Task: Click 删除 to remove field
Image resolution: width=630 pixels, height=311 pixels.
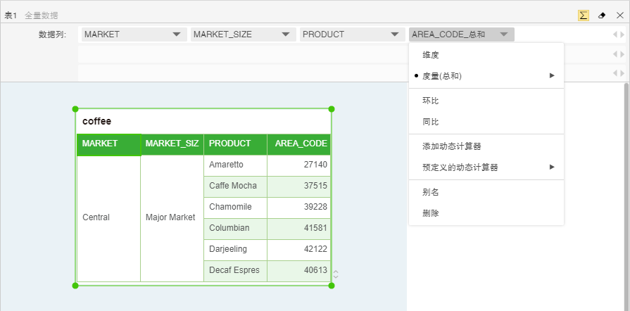Action: 431,213
